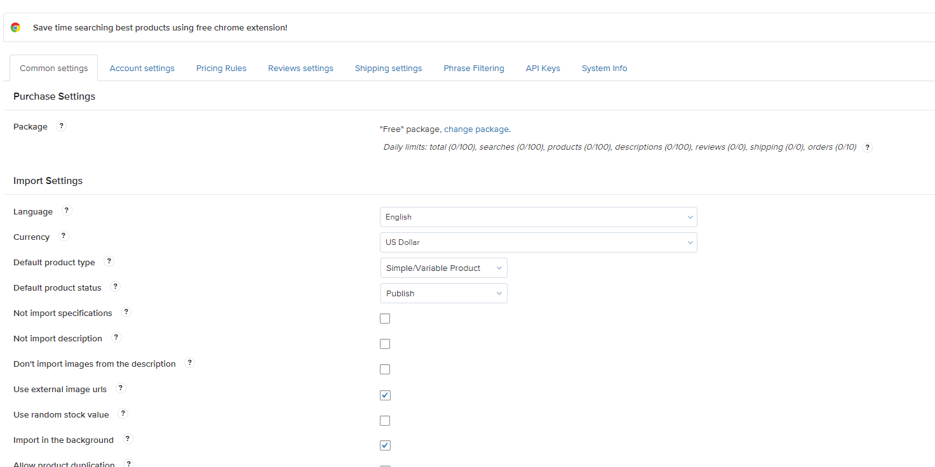Screen dimensions: 935x467
Task: Open the Pricing Rules tab
Action: click(221, 69)
